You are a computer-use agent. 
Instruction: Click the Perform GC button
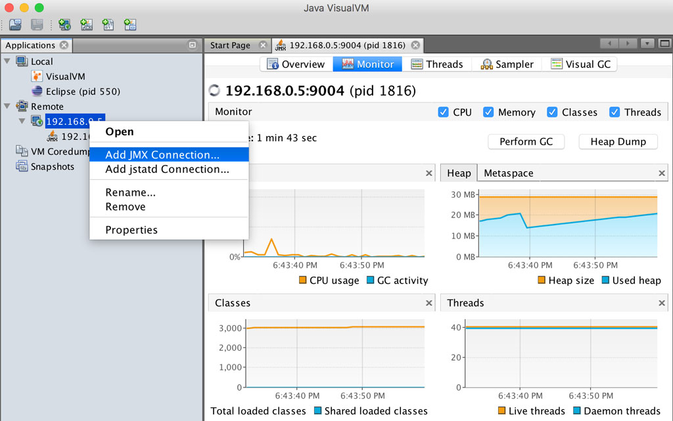[x=526, y=141]
